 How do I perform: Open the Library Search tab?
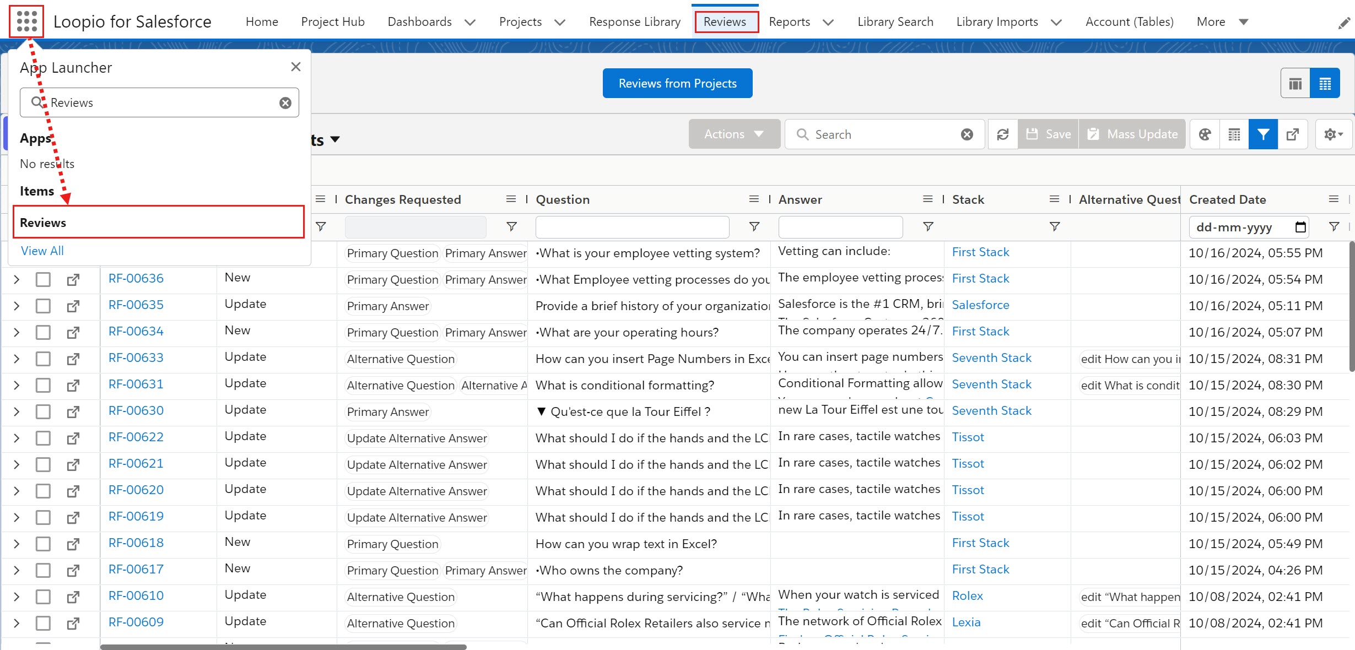pyautogui.click(x=895, y=22)
